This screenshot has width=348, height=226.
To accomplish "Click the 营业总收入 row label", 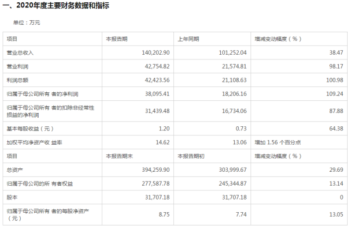I will click(20, 52).
